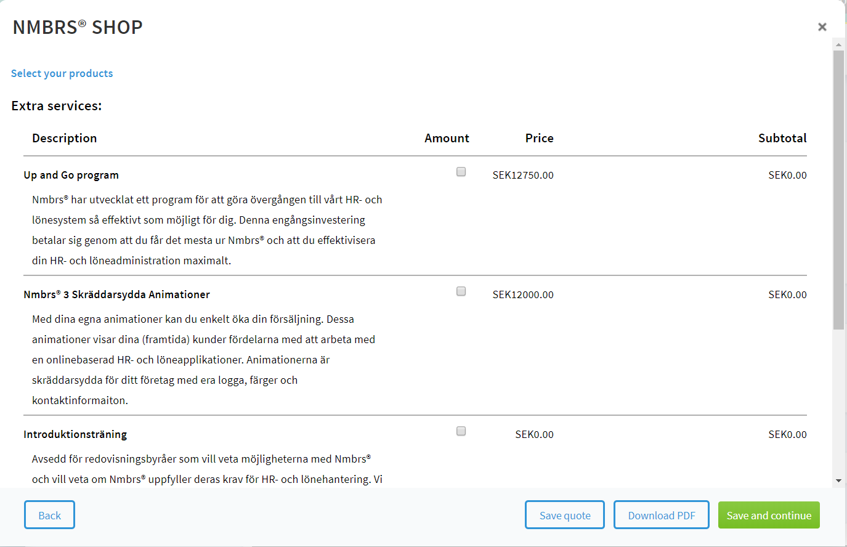This screenshot has height=547, width=847.
Task: Click the Amount column header
Action: 447,138
